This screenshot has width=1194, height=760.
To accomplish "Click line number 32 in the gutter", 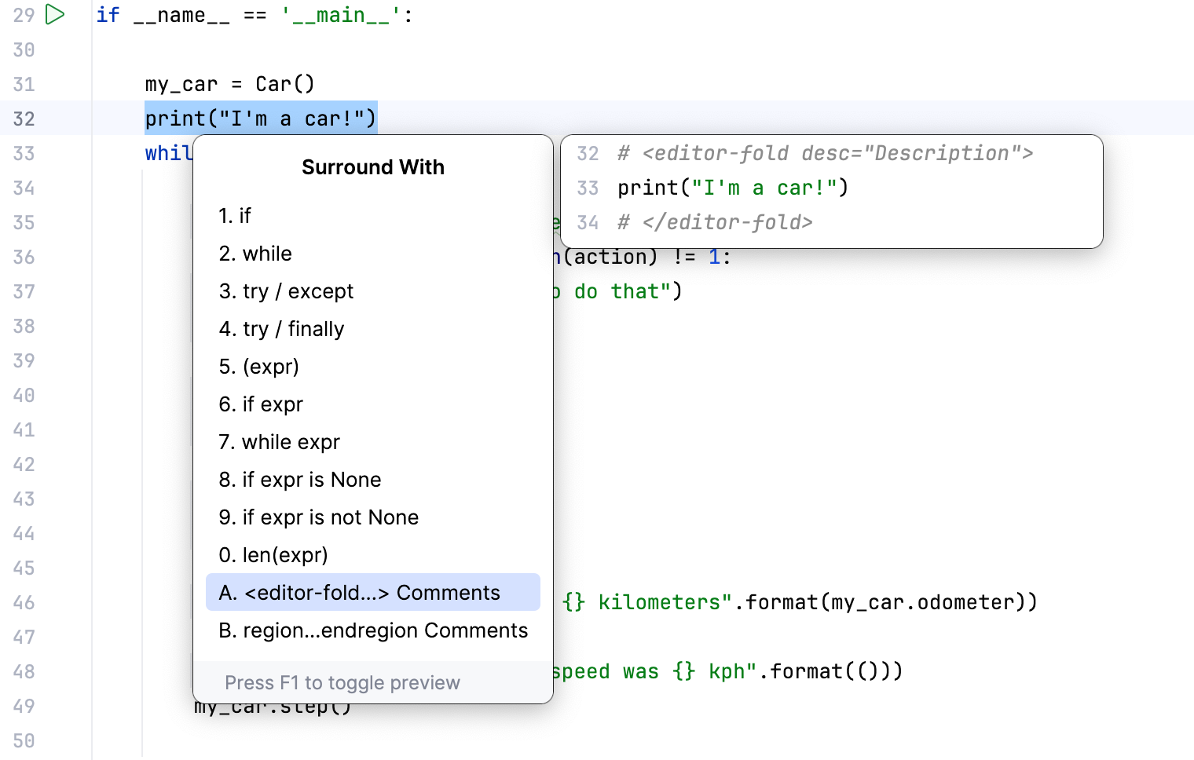I will point(24,119).
